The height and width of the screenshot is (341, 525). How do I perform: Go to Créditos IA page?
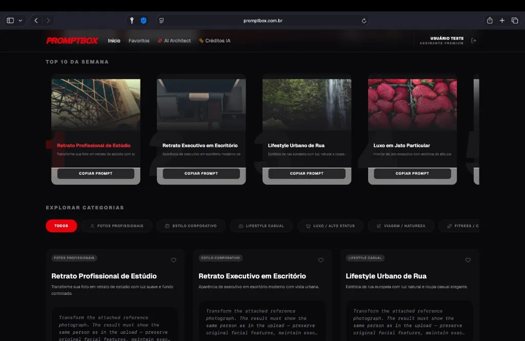click(215, 41)
